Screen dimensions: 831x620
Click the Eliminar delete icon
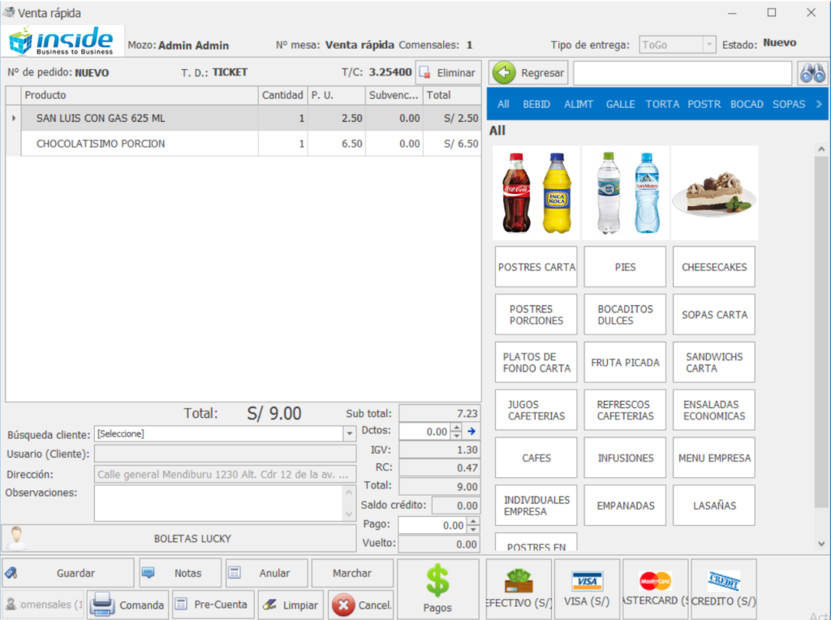pyautogui.click(x=424, y=72)
